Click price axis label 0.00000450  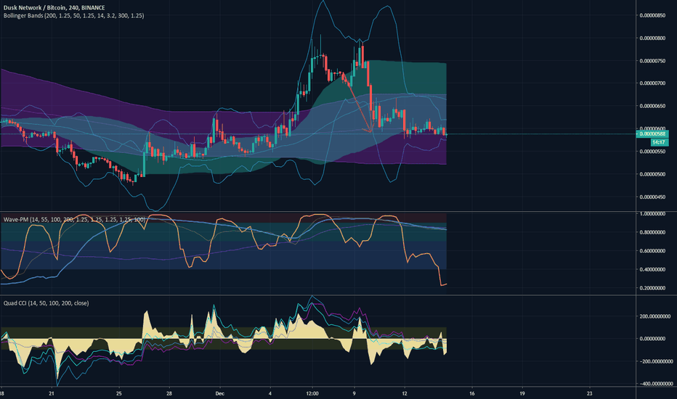[x=652, y=197]
